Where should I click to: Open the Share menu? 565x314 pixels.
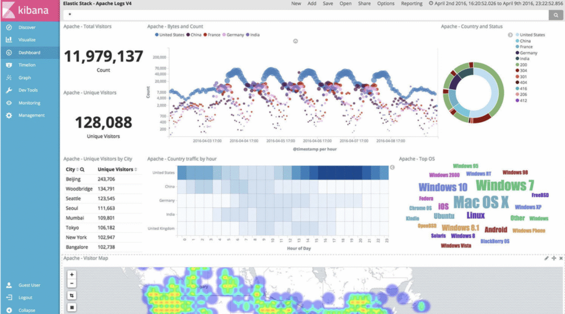364,3
